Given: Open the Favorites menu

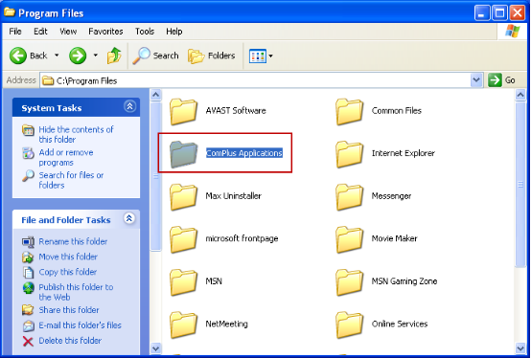Looking at the screenshot, I should point(105,32).
